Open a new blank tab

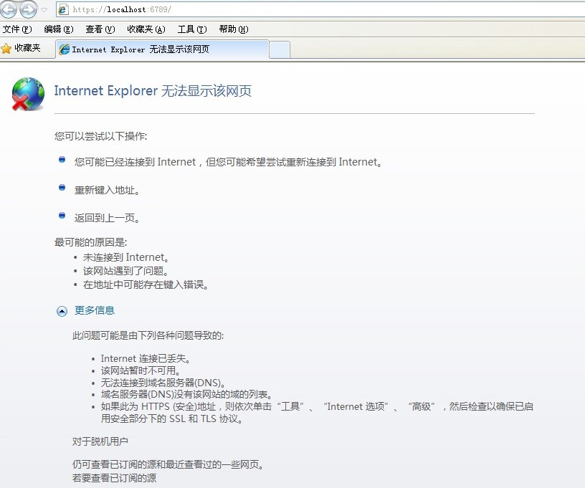280,50
